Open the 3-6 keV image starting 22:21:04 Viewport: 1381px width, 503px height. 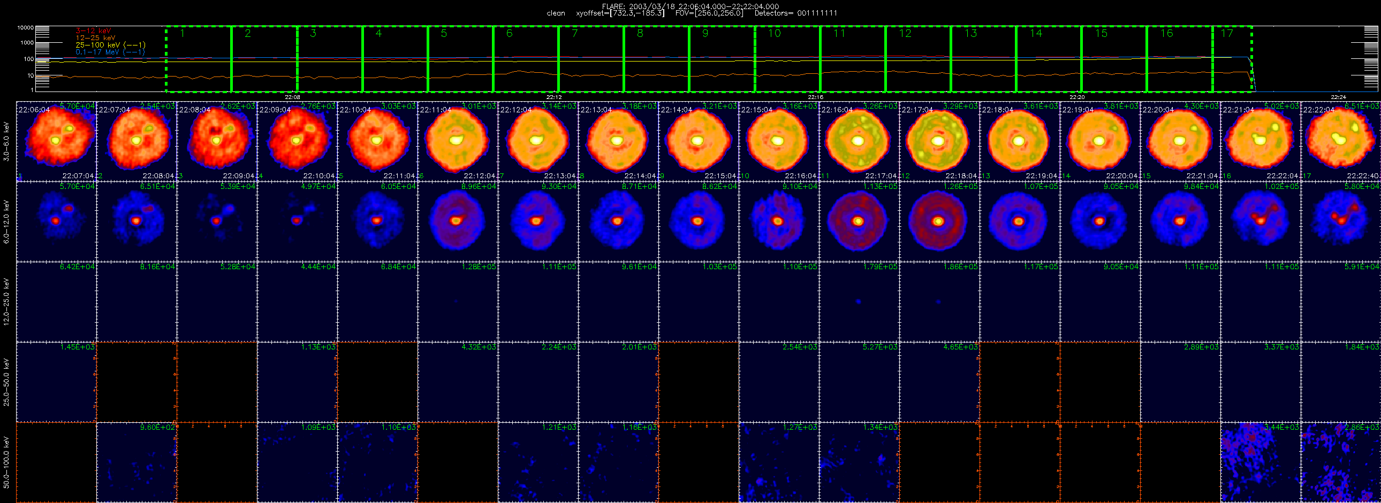click(1261, 141)
